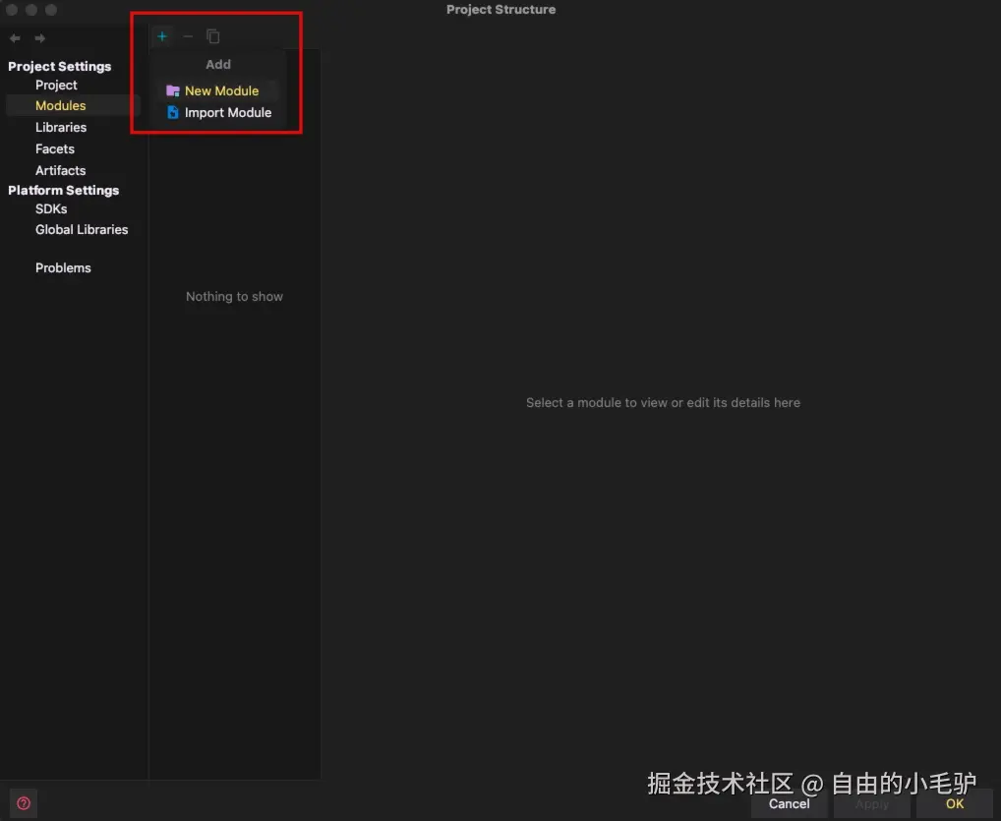Choose New Module from Add popup
The height and width of the screenshot is (821, 1001).
(x=215, y=90)
